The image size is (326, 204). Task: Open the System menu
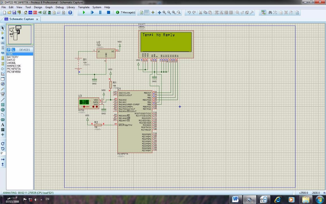97,7
